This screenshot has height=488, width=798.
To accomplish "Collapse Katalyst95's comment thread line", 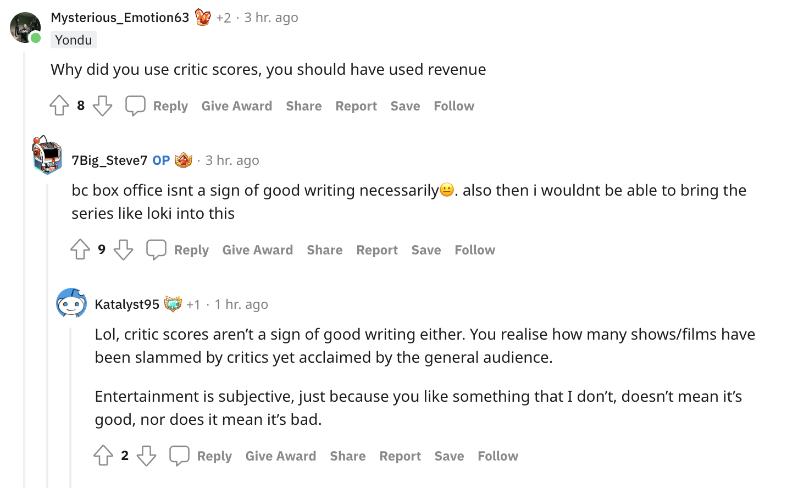I will pos(70,407).
